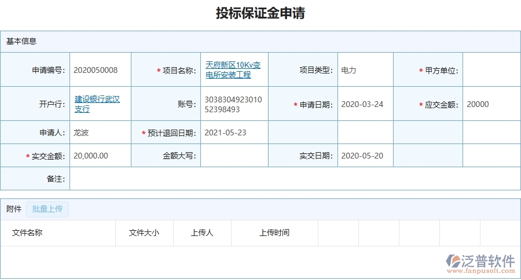
Task: Click the 上传时间 column header
Action: pos(274,233)
